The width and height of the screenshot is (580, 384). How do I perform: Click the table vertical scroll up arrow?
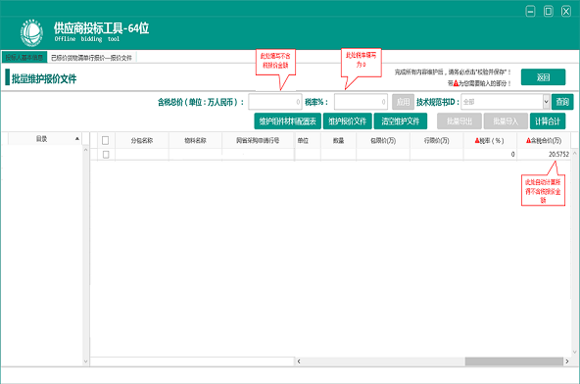click(575, 153)
